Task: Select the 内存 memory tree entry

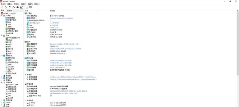Action: 10,45
